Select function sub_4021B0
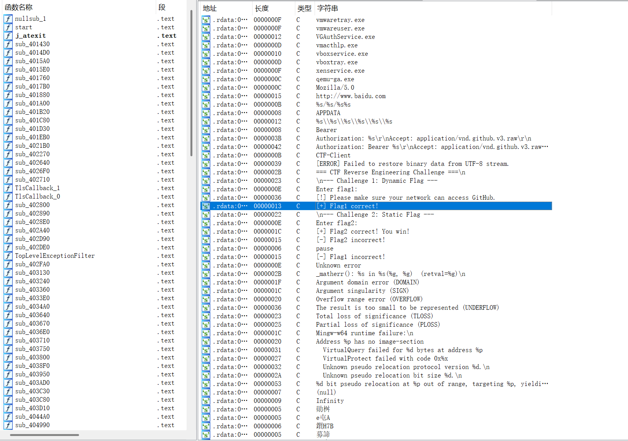Image resolution: width=628 pixels, height=441 pixels. point(32,146)
